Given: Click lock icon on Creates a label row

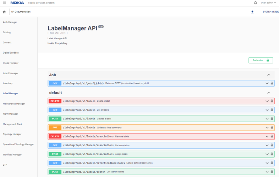Looking at the screenshot, I should click(272, 118).
